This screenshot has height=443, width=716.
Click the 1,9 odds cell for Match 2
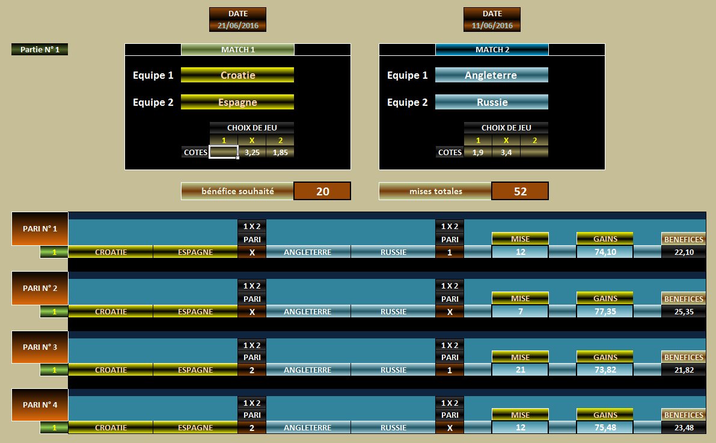pyautogui.click(x=477, y=152)
